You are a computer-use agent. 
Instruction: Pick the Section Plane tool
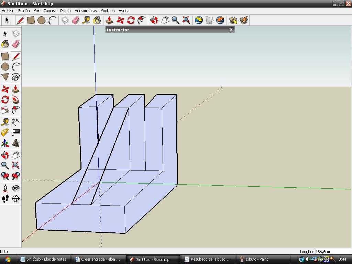[16, 199]
